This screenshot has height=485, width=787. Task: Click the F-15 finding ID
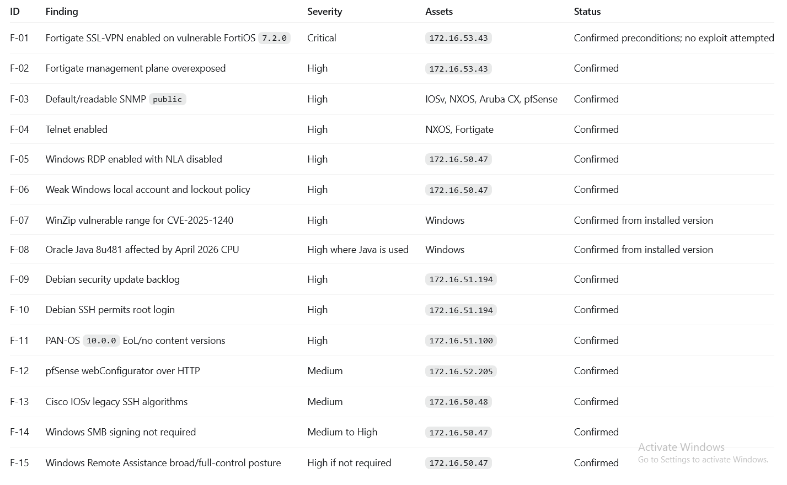19,463
